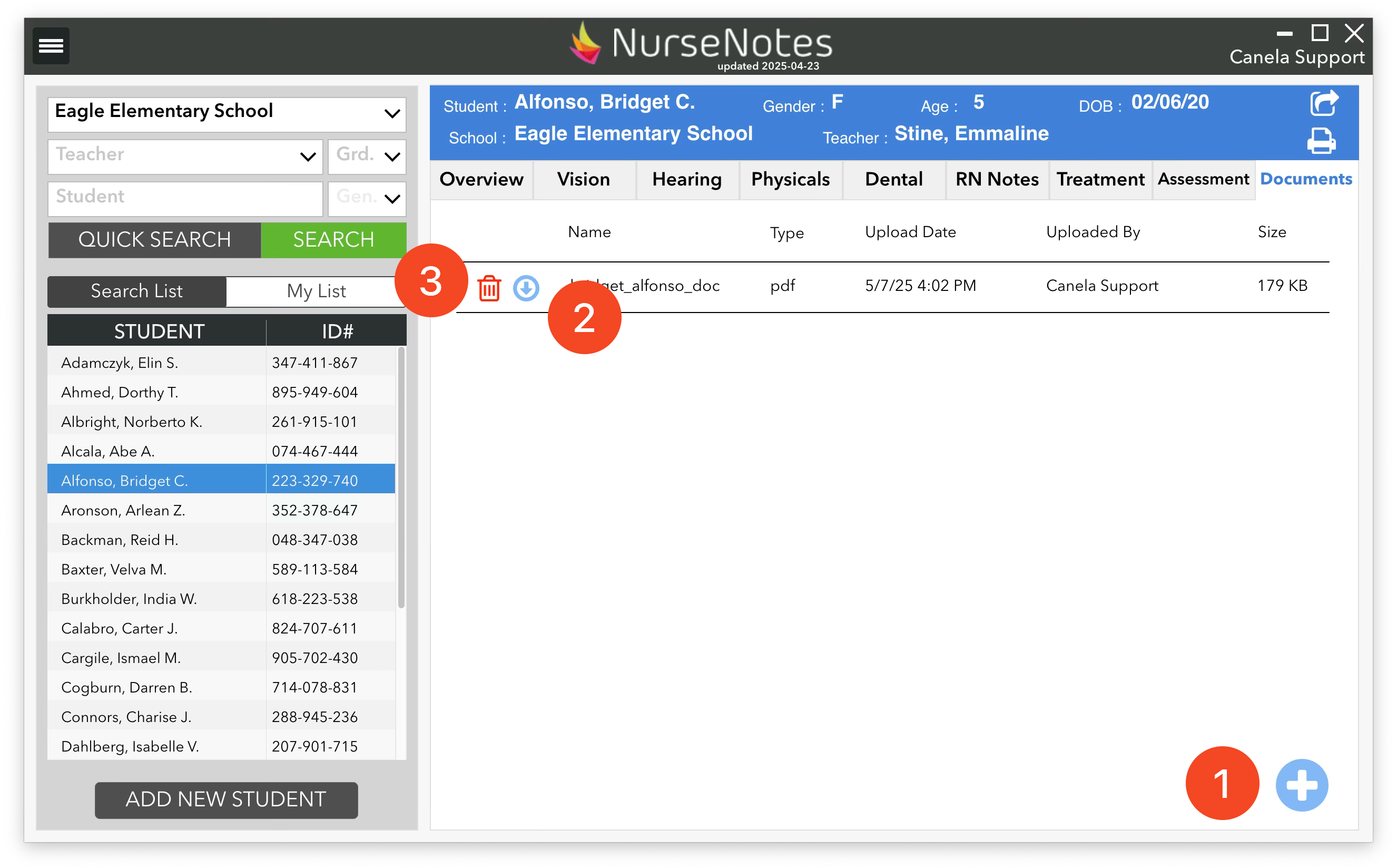This screenshot has height=868, width=1397.
Task: Open the Grade filter dropdown
Action: [367, 156]
